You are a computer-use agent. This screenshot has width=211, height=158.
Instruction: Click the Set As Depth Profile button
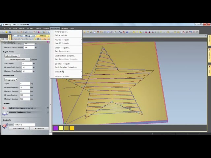[17, 59]
